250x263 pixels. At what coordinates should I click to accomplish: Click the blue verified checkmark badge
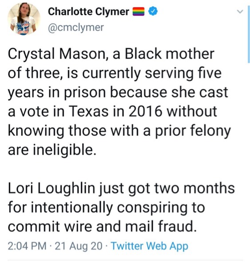click(x=153, y=12)
